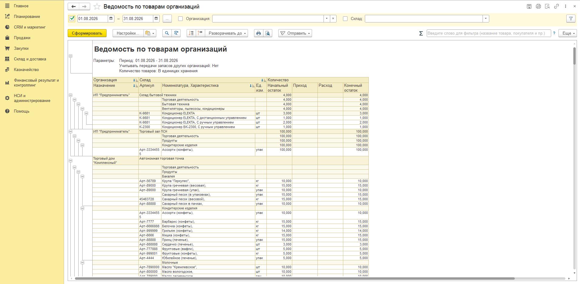
Task: Open НСИ и администрирование section
Action: click(32, 98)
